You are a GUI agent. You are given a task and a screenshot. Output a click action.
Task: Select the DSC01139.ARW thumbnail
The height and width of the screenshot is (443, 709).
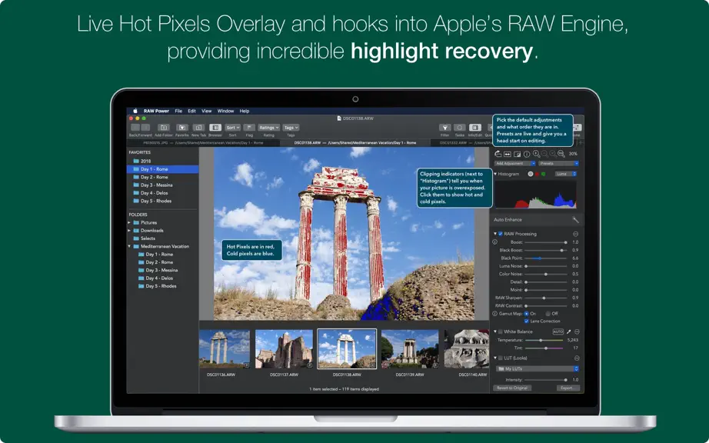[x=410, y=349]
